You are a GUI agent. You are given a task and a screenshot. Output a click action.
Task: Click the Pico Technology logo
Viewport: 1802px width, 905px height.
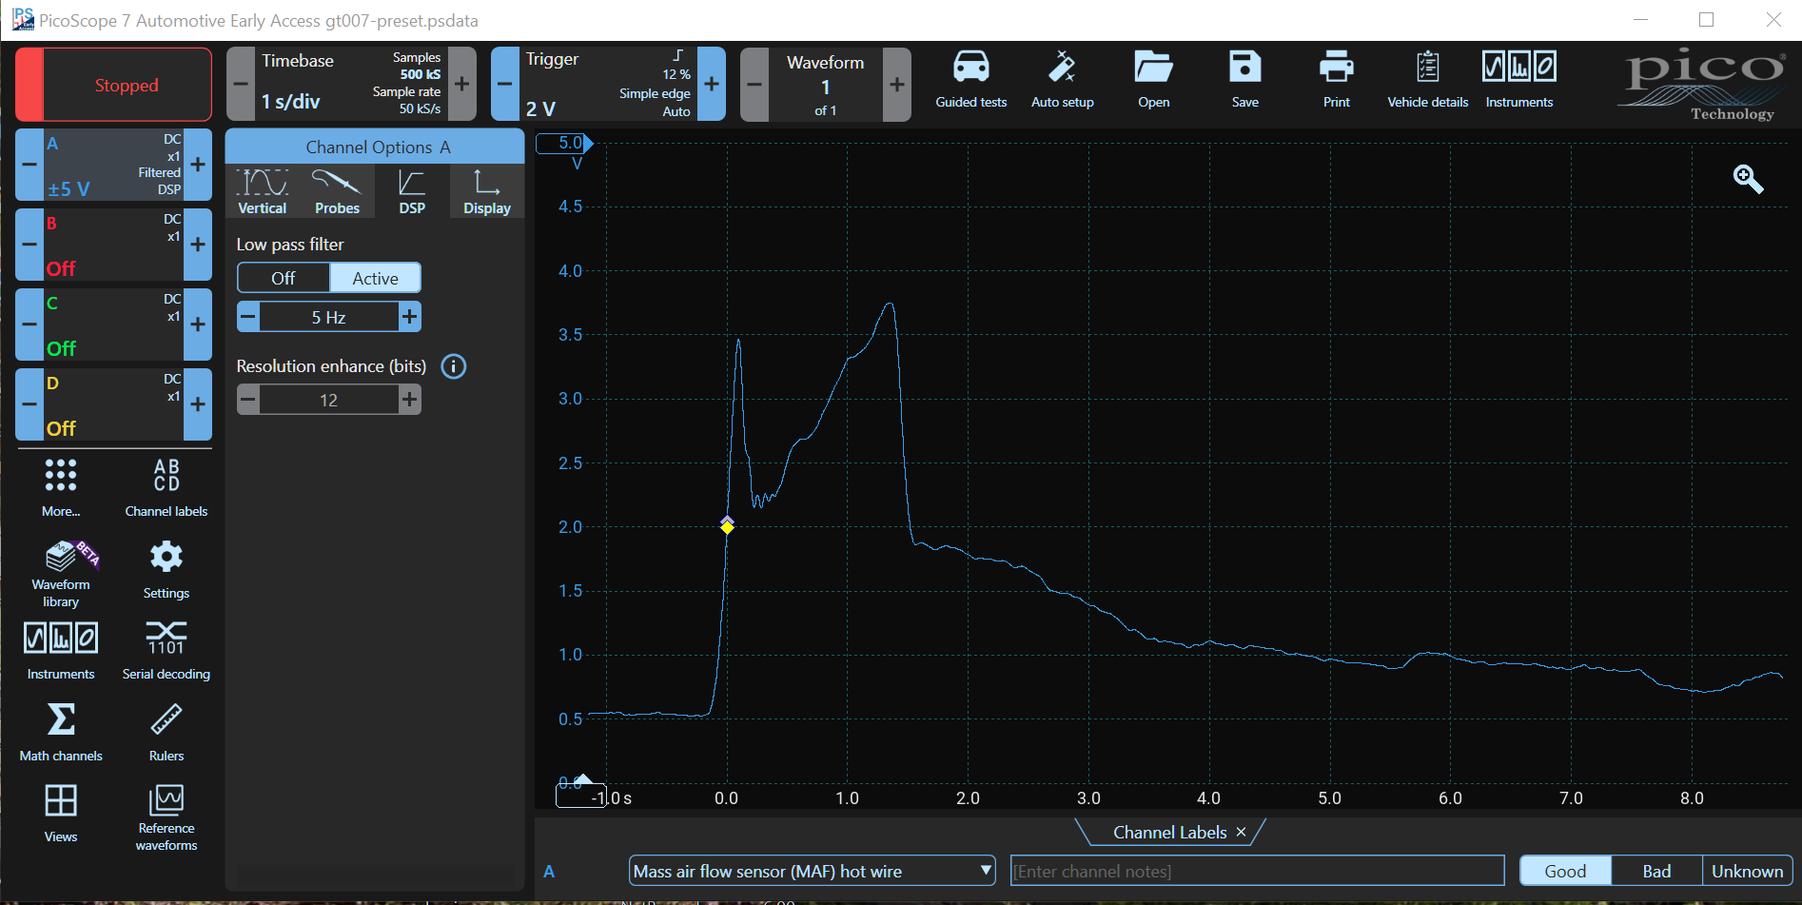tap(1701, 84)
